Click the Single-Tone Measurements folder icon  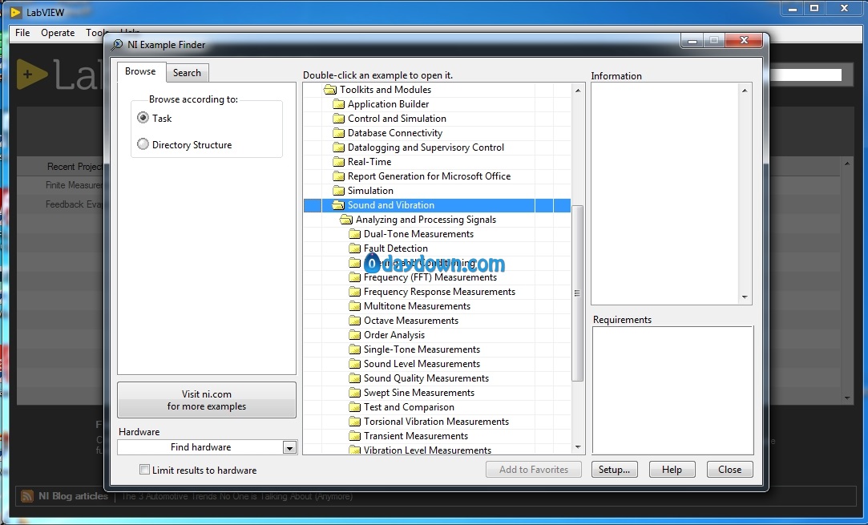click(x=354, y=349)
